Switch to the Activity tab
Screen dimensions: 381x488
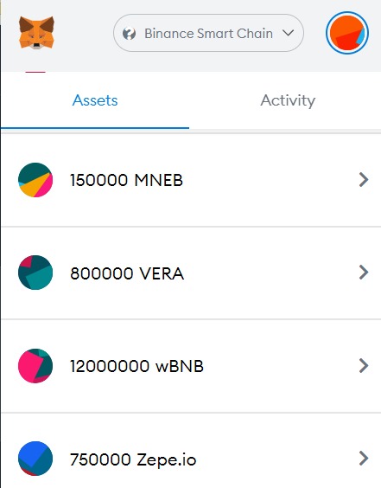point(288,100)
